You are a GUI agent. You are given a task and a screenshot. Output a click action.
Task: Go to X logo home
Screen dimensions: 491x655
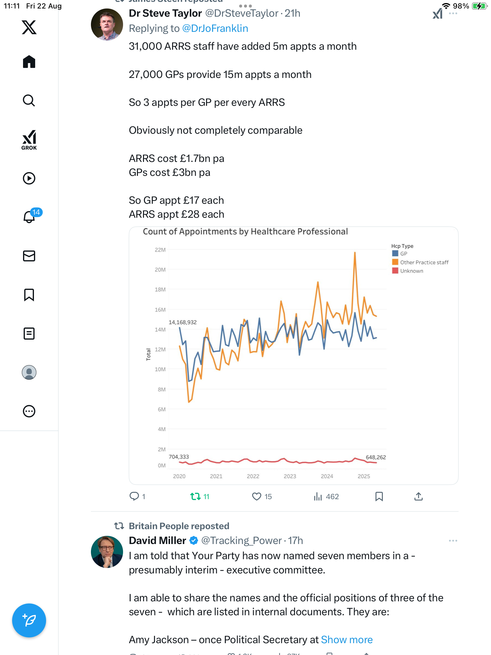(x=29, y=27)
